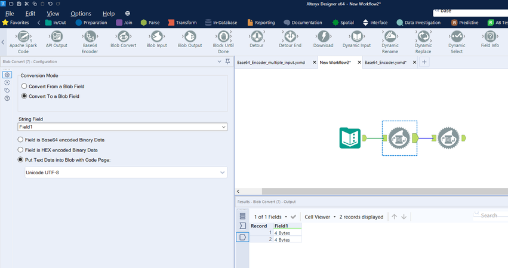508x268 pixels.
Task: Select the Field Info tool
Action: (490, 39)
